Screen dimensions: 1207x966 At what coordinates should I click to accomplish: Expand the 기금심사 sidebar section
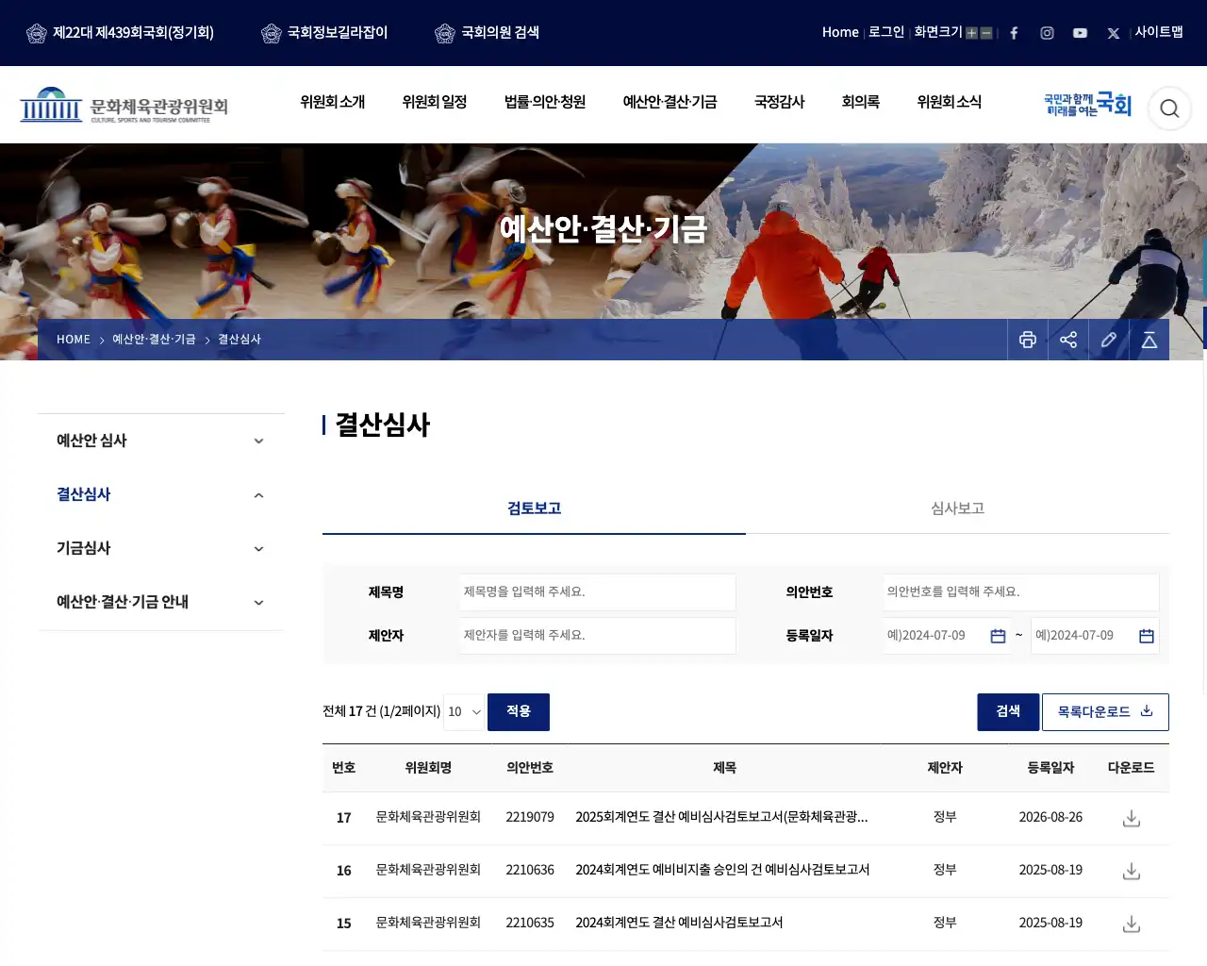(160, 548)
